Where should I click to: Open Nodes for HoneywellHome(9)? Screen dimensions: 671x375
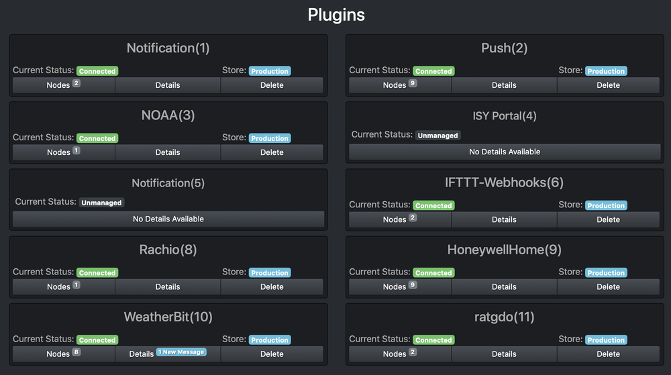tap(400, 286)
